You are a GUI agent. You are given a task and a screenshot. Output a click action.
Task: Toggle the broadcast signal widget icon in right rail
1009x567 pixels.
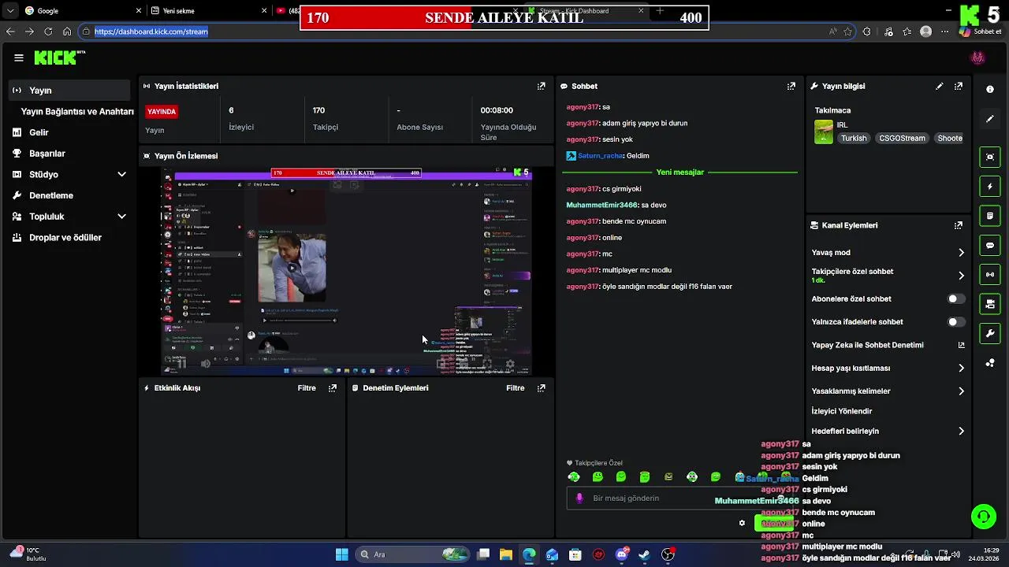(x=990, y=274)
